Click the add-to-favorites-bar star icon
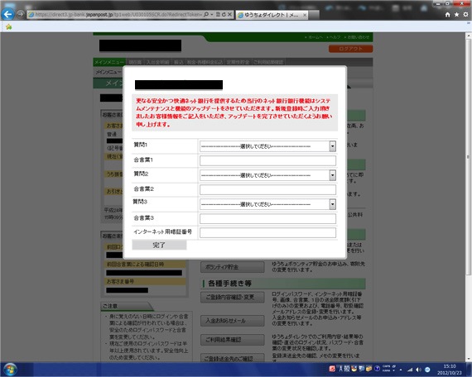Screen dimensions: 472x377 click(x=9, y=27)
